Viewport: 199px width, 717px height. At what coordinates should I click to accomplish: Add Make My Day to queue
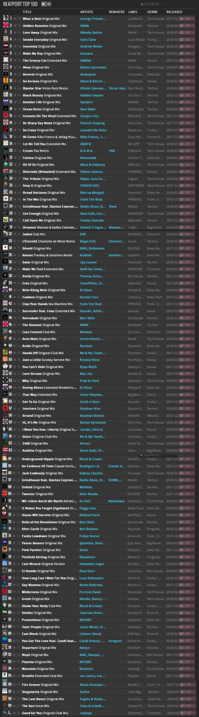tap(19, 53)
